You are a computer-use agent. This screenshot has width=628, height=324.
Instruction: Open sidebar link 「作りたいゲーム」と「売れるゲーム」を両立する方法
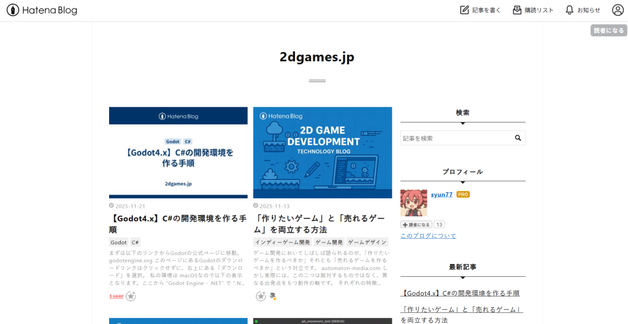pos(462,315)
